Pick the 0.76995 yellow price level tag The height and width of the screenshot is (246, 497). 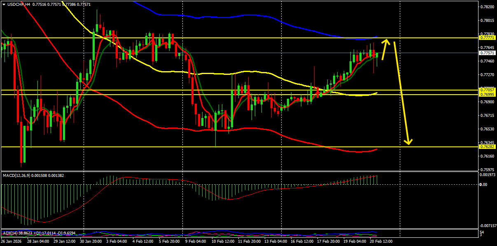487,95
